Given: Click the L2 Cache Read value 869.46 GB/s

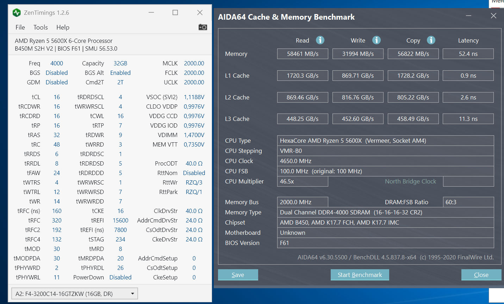Looking at the screenshot, I should [303, 97].
